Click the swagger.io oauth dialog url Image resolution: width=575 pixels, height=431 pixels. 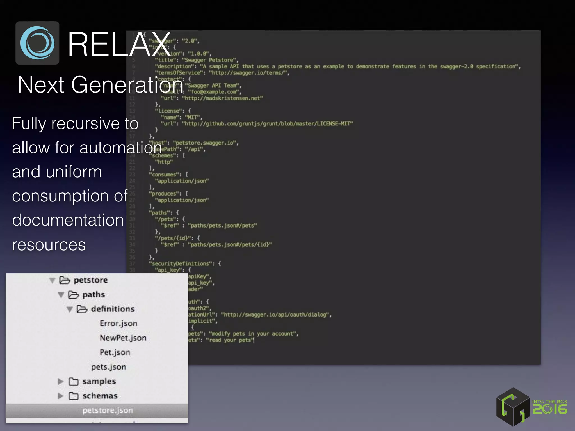pos(275,315)
